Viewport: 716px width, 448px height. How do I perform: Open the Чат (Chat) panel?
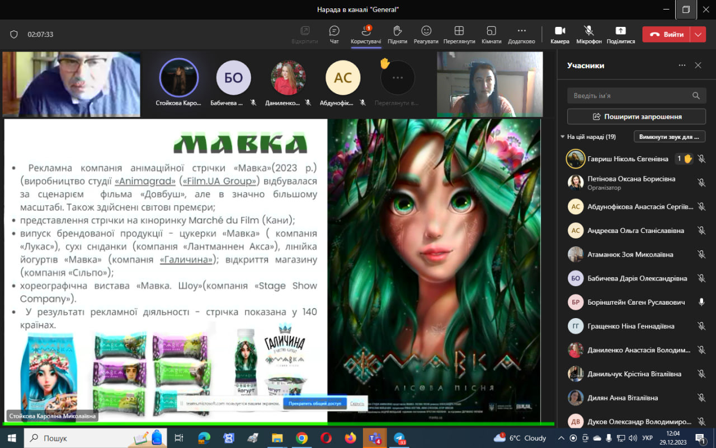tap(334, 34)
